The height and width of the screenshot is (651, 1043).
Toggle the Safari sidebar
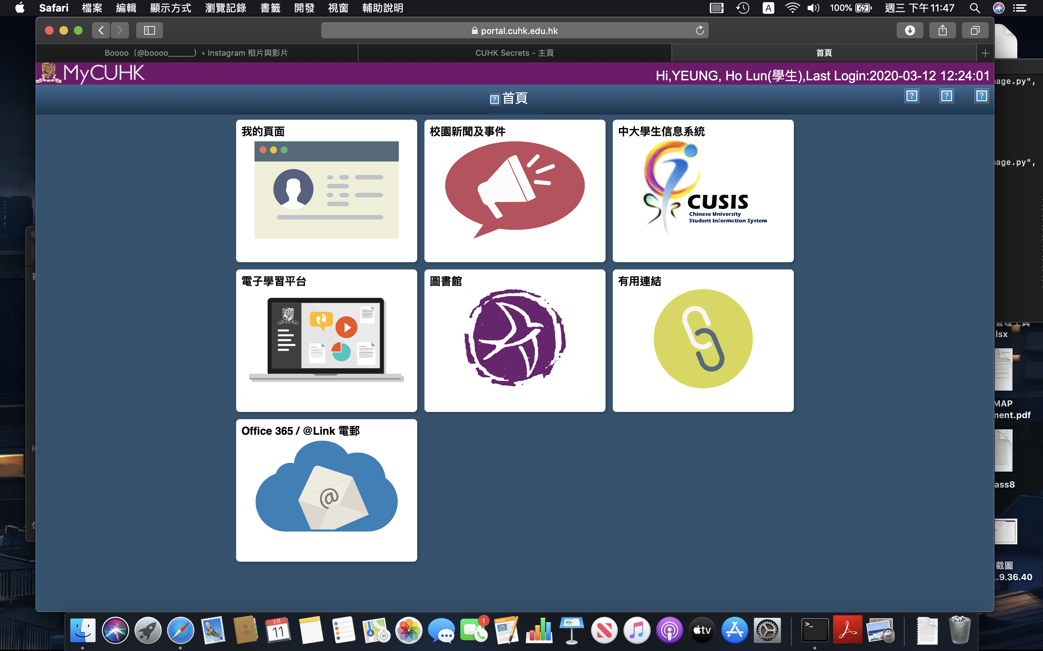[149, 31]
